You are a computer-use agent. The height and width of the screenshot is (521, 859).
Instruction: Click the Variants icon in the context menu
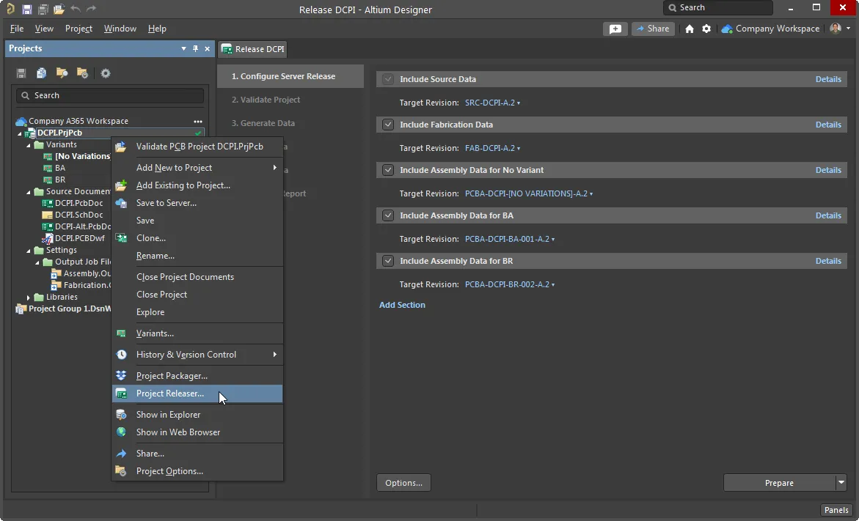(x=121, y=333)
